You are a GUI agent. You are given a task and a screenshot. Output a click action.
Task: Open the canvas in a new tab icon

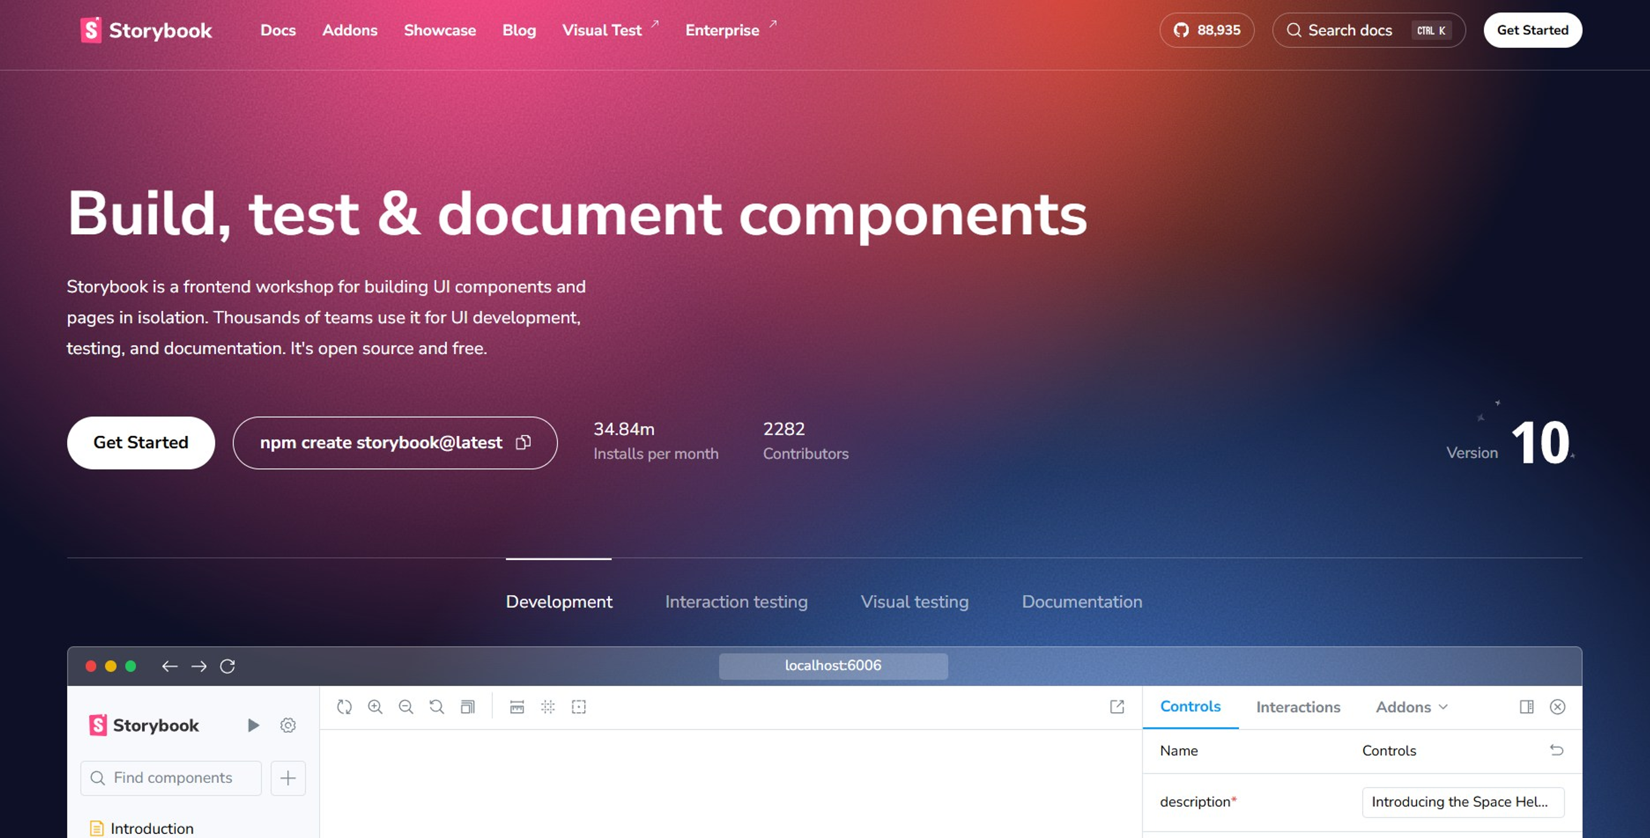click(1116, 707)
